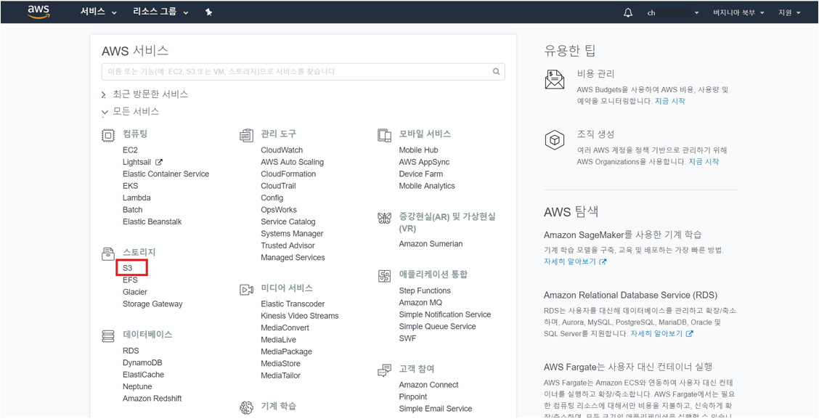Screen dimensions: 819x419
Task: Open the EC2 service link
Action: click(130, 150)
